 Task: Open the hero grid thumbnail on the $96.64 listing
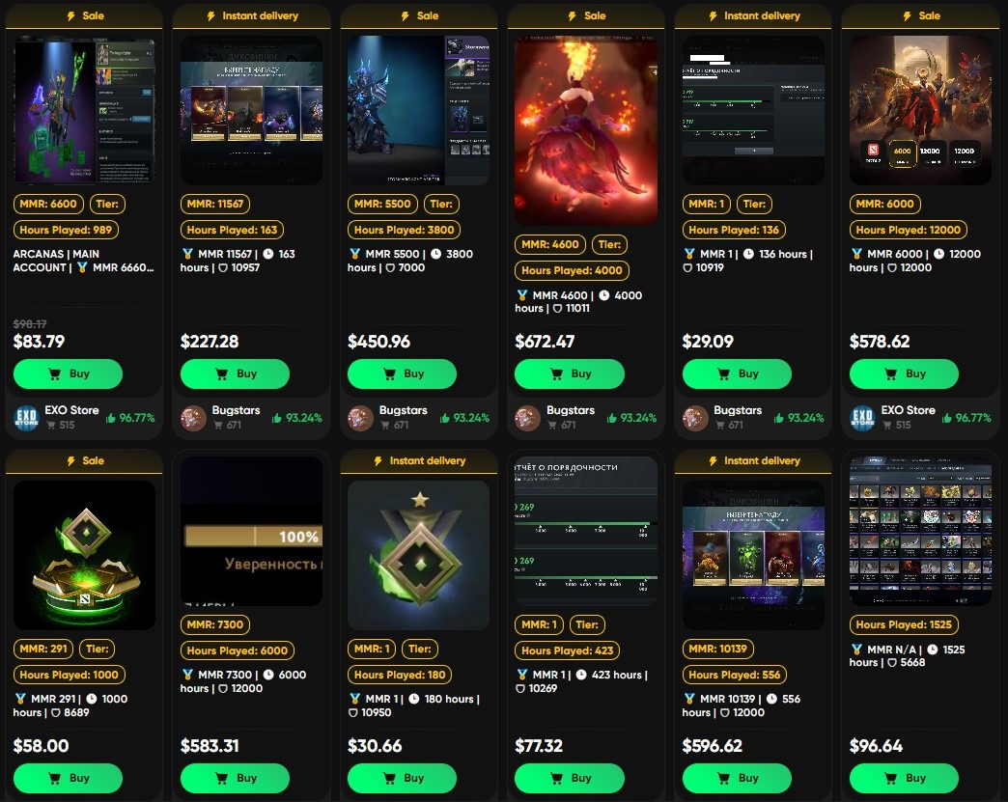pyautogui.click(x=920, y=531)
